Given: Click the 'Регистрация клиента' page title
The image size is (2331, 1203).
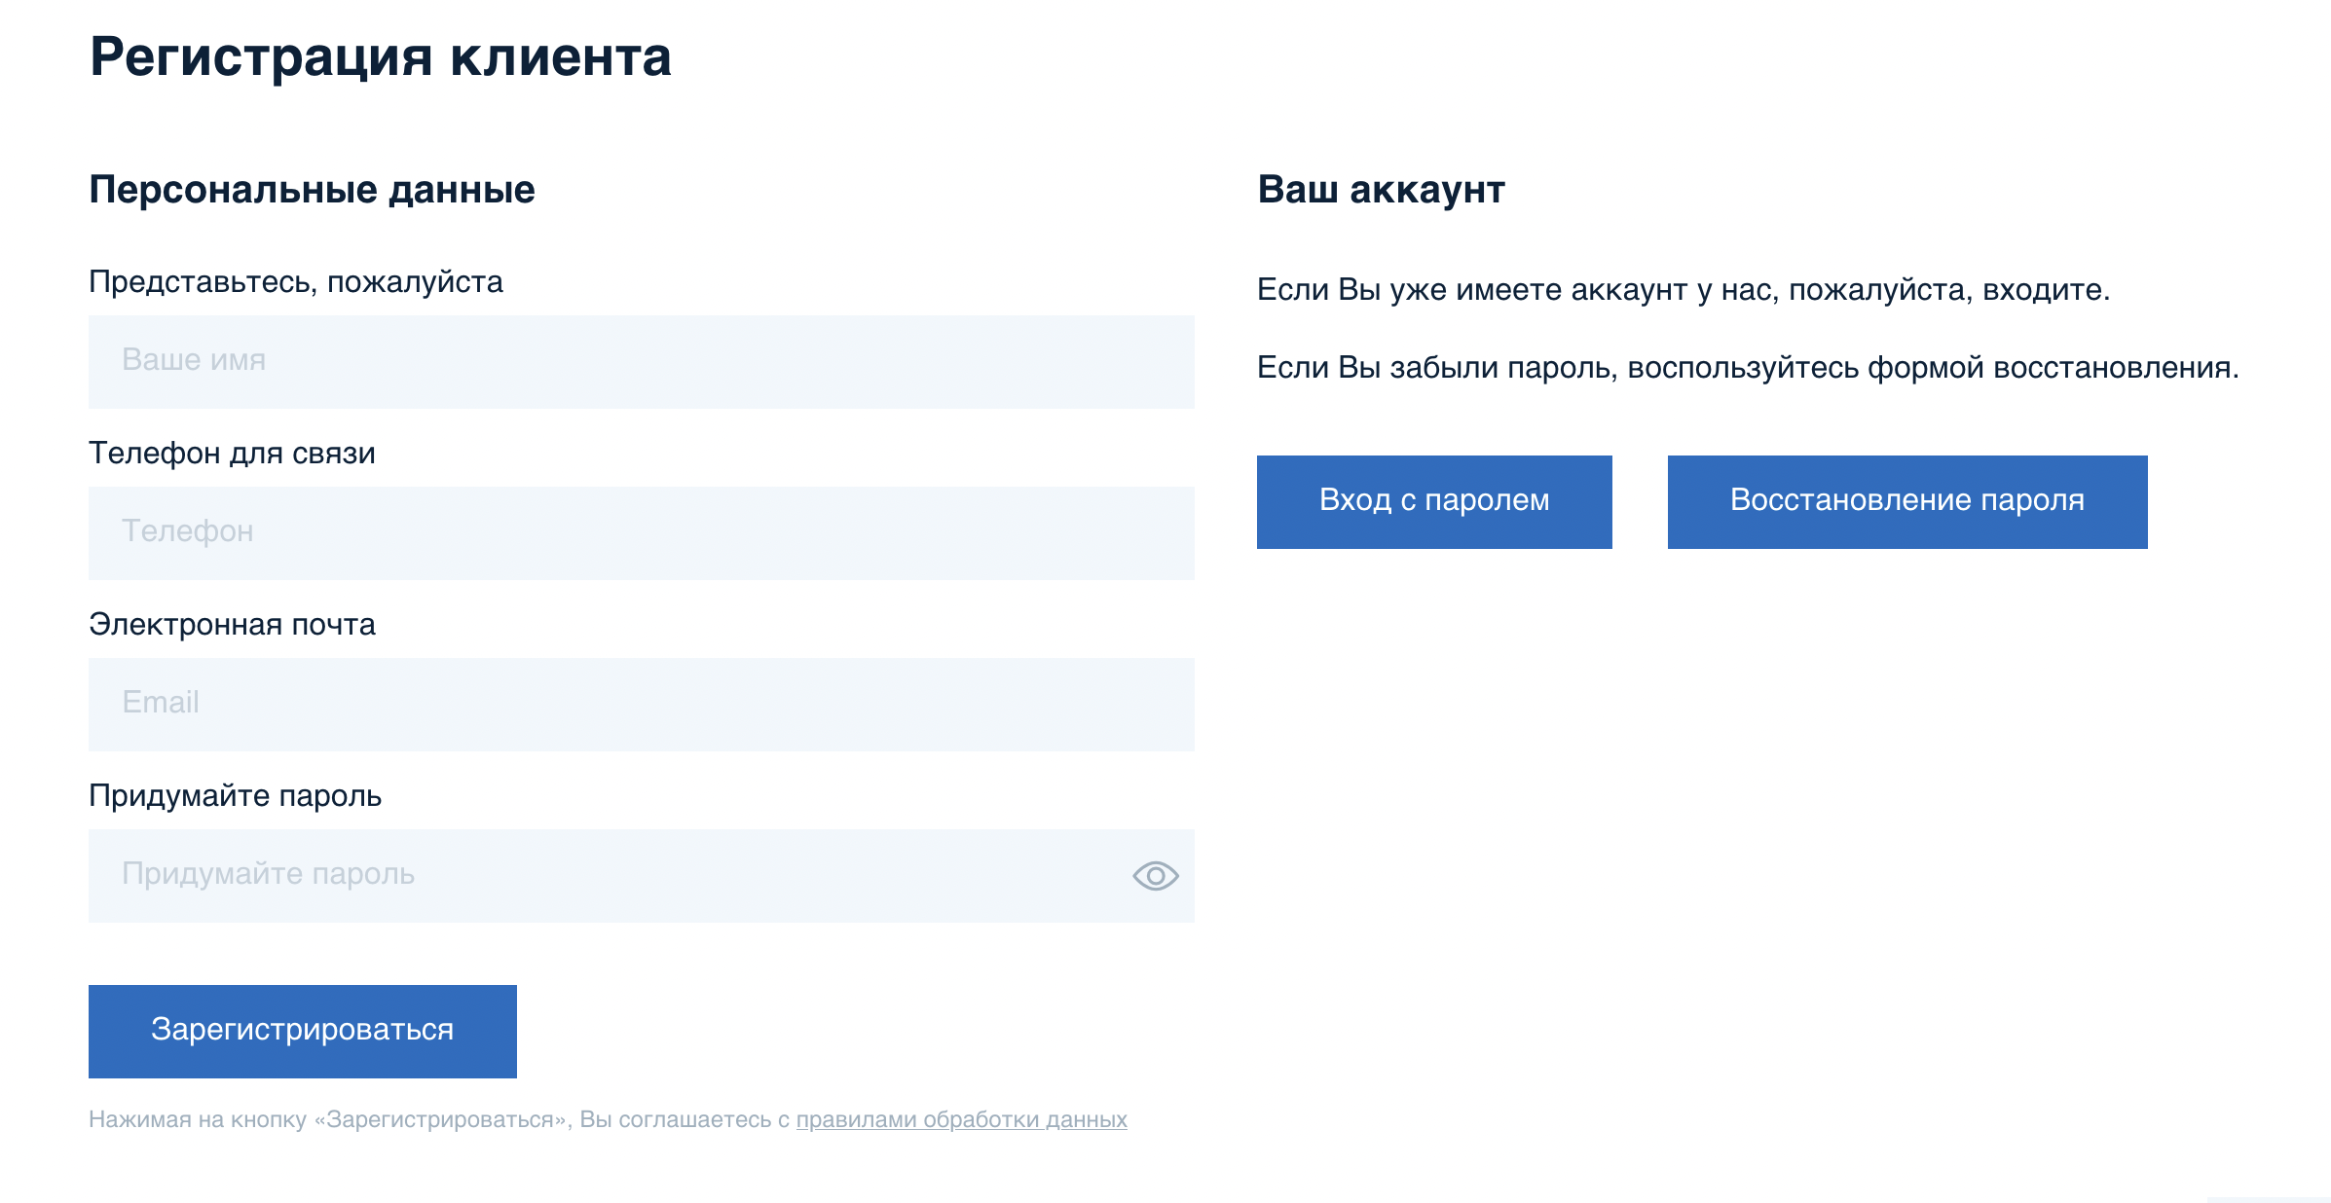Looking at the screenshot, I should coord(380,56).
